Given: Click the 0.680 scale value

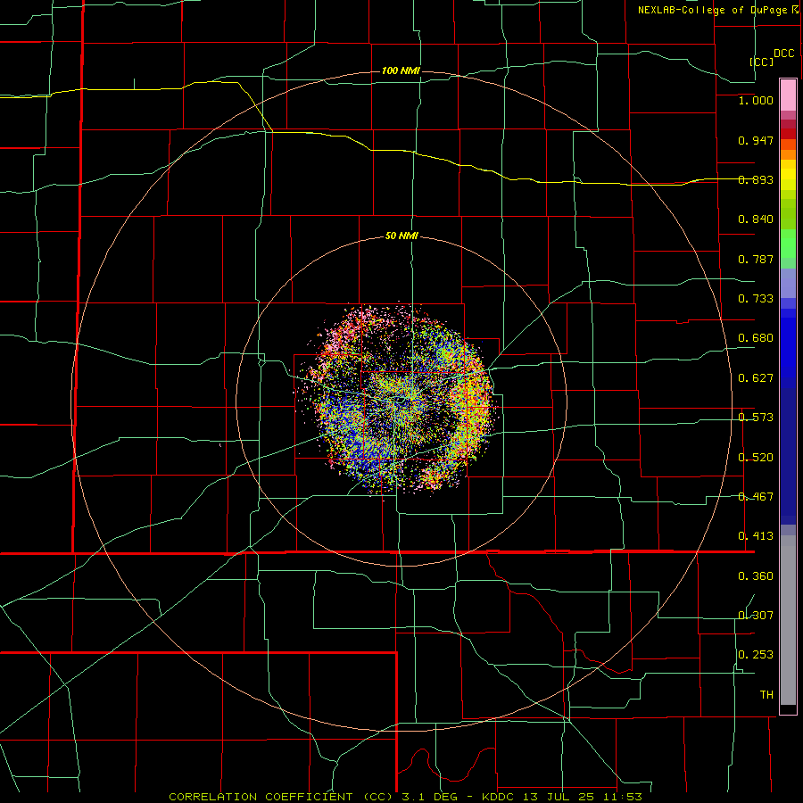Looking at the screenshot, I should point(756,338).
